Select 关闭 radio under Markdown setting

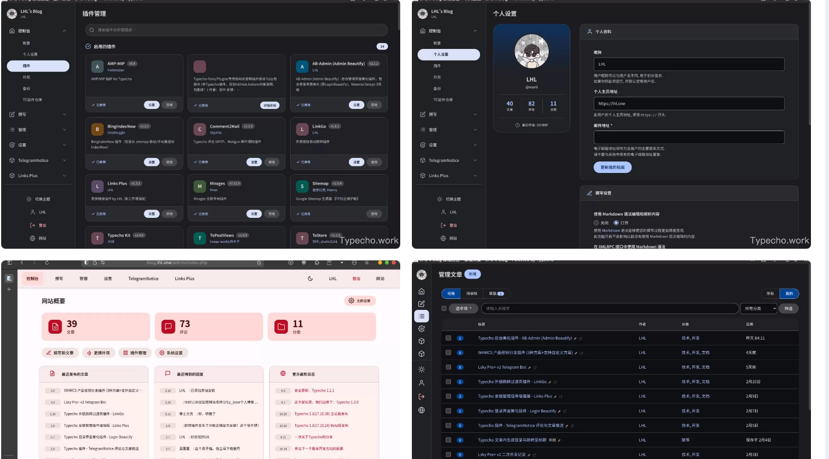[x=596, y=223]
